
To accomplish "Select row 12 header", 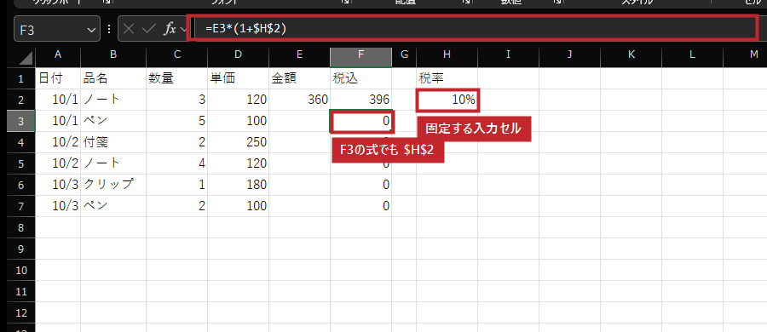I will coord(20,312).
